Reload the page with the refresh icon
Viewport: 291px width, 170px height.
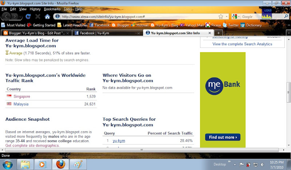click(x=28, y=17)
